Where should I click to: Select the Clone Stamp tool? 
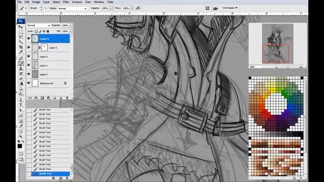tap(21, 69)
